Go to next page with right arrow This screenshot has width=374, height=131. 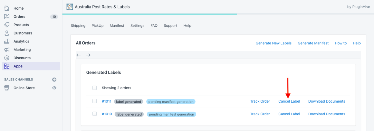pos(88,55)
